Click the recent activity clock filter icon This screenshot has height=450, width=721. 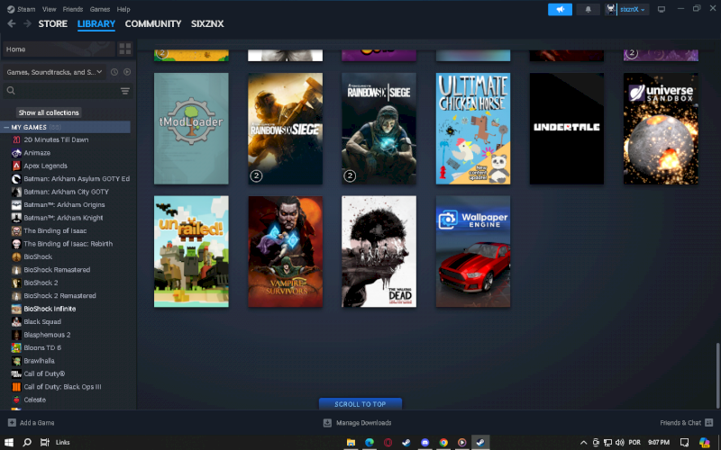[x=114, y=72]
